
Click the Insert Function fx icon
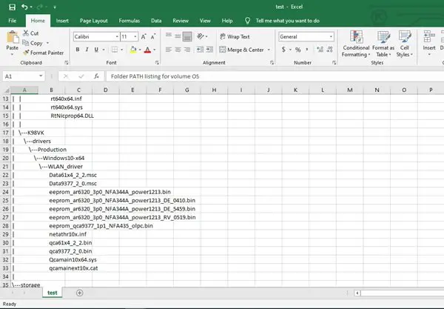point(96,76)
